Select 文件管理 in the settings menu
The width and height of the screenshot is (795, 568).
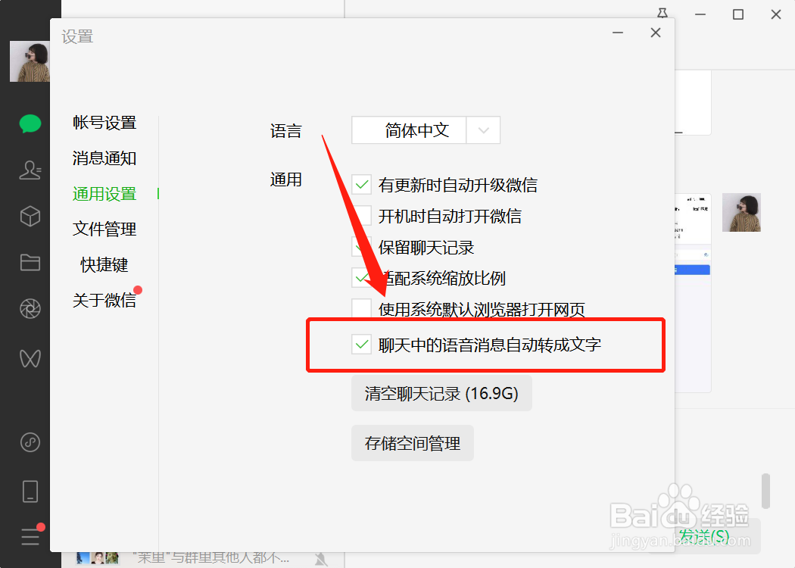pyautogui.click(x=104, y=229)
